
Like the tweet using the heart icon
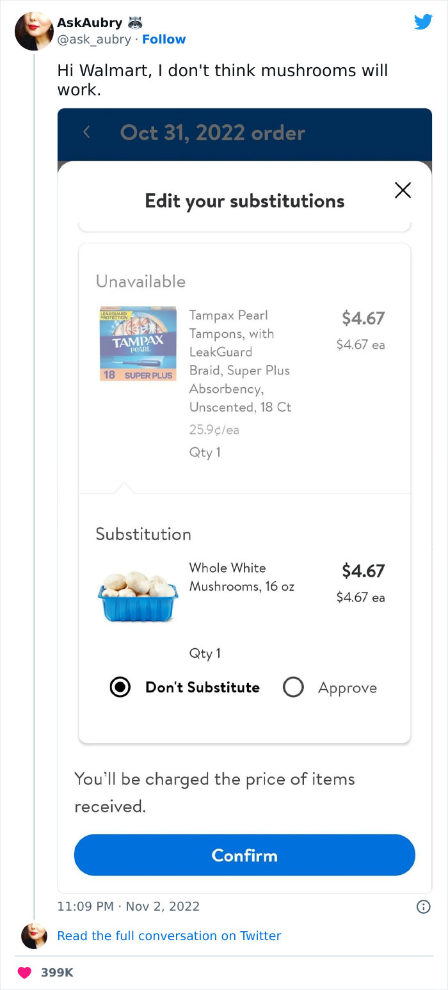pos(24,972)
